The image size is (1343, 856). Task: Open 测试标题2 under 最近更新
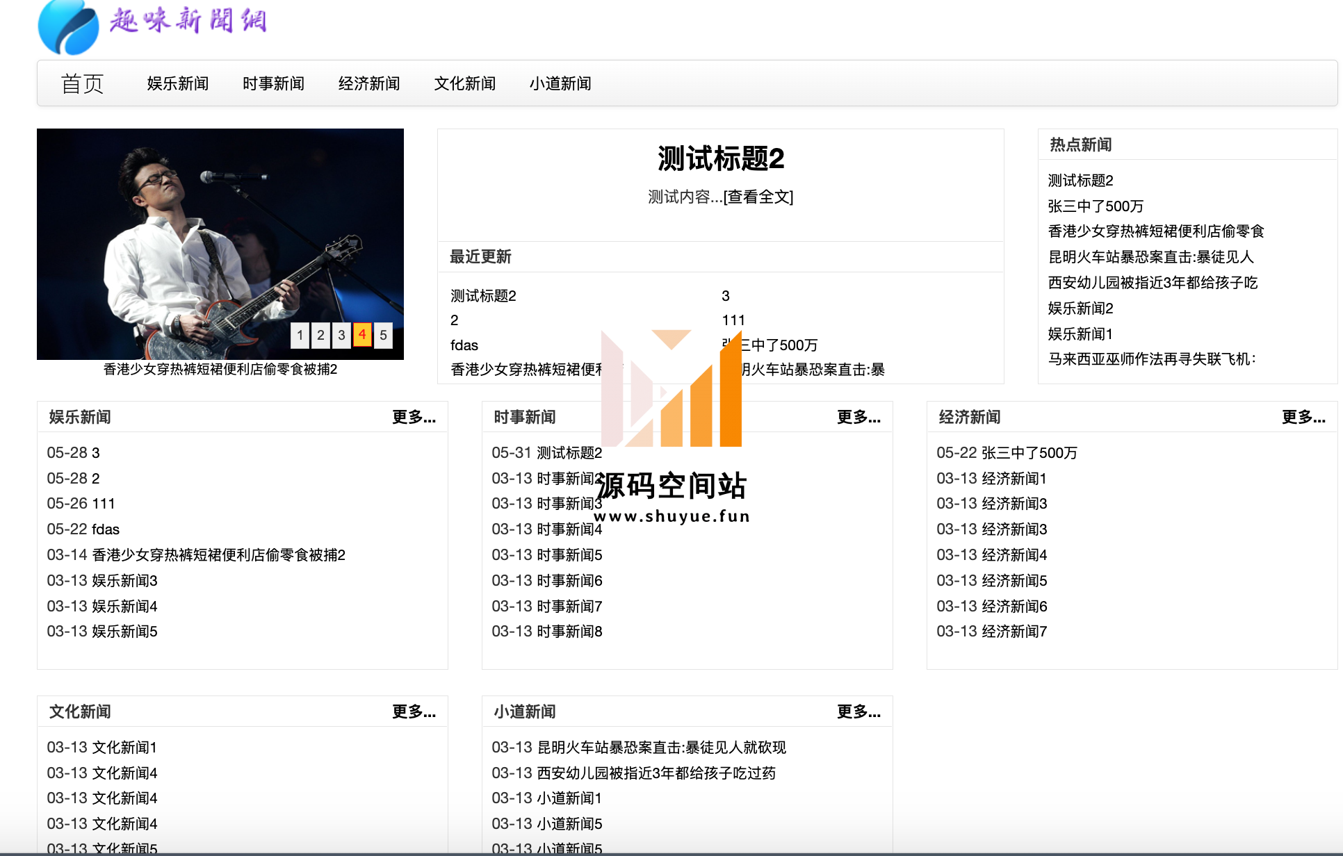(484, 296)
